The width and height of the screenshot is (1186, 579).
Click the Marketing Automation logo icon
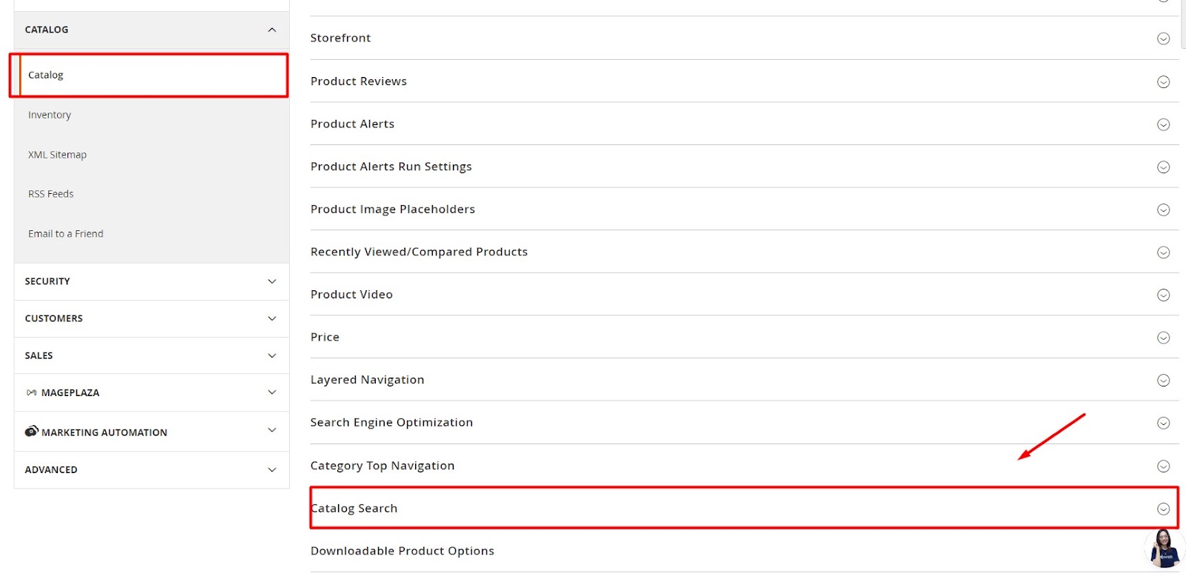[31, 431]
